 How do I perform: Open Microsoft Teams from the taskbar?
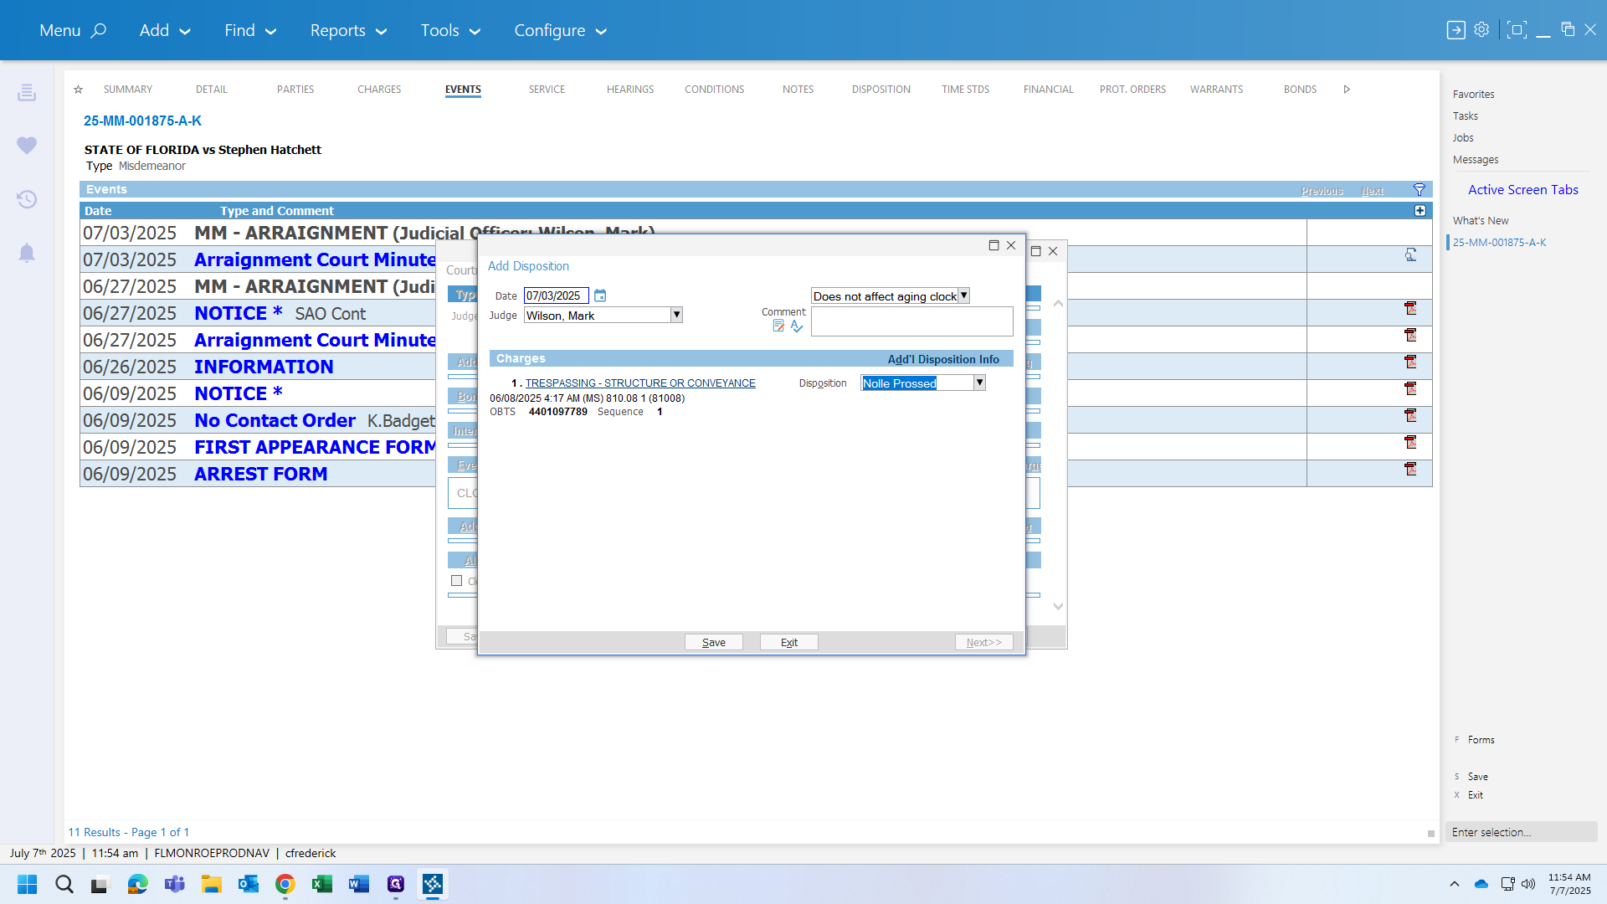[x=175, y=884]
